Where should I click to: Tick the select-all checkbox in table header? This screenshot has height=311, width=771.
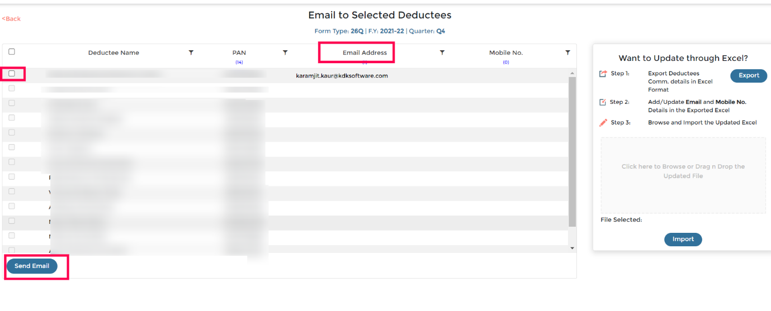point(12,51)
